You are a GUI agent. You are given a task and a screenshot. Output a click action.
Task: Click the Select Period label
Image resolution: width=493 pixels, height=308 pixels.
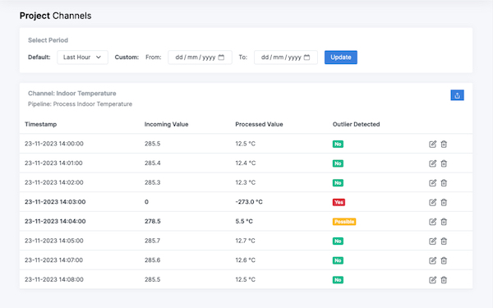48,40
